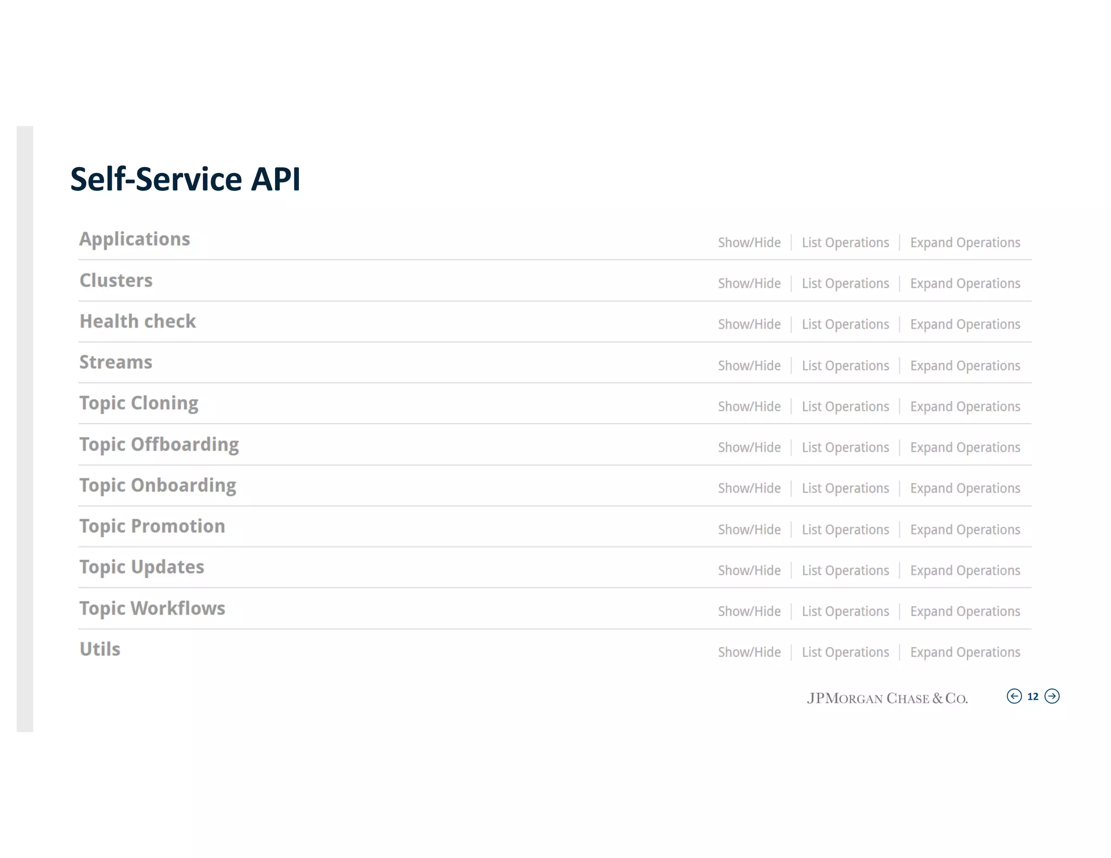This screenshot has height=858, width=1111.
Task: Click List Operations for Clusters
Action: click(x=845, y=283)
